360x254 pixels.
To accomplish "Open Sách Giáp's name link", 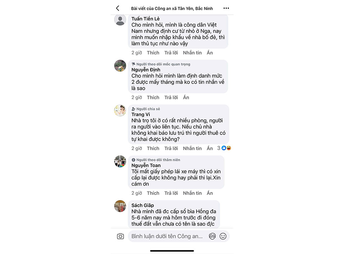I will (x=143, y=205).
